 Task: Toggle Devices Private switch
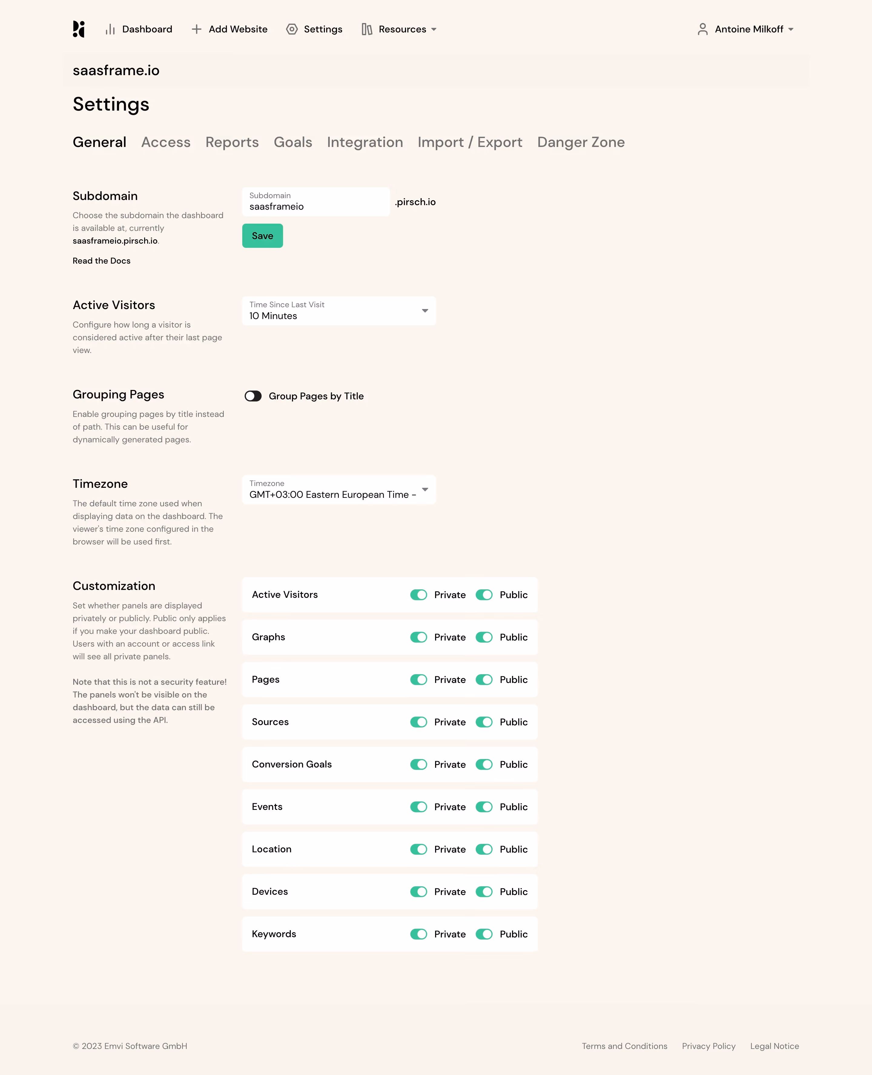[418, 892]
